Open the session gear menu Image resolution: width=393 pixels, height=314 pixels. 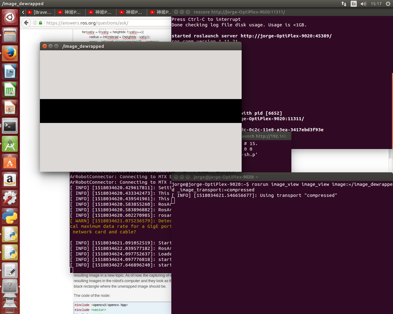coord(388,4)
